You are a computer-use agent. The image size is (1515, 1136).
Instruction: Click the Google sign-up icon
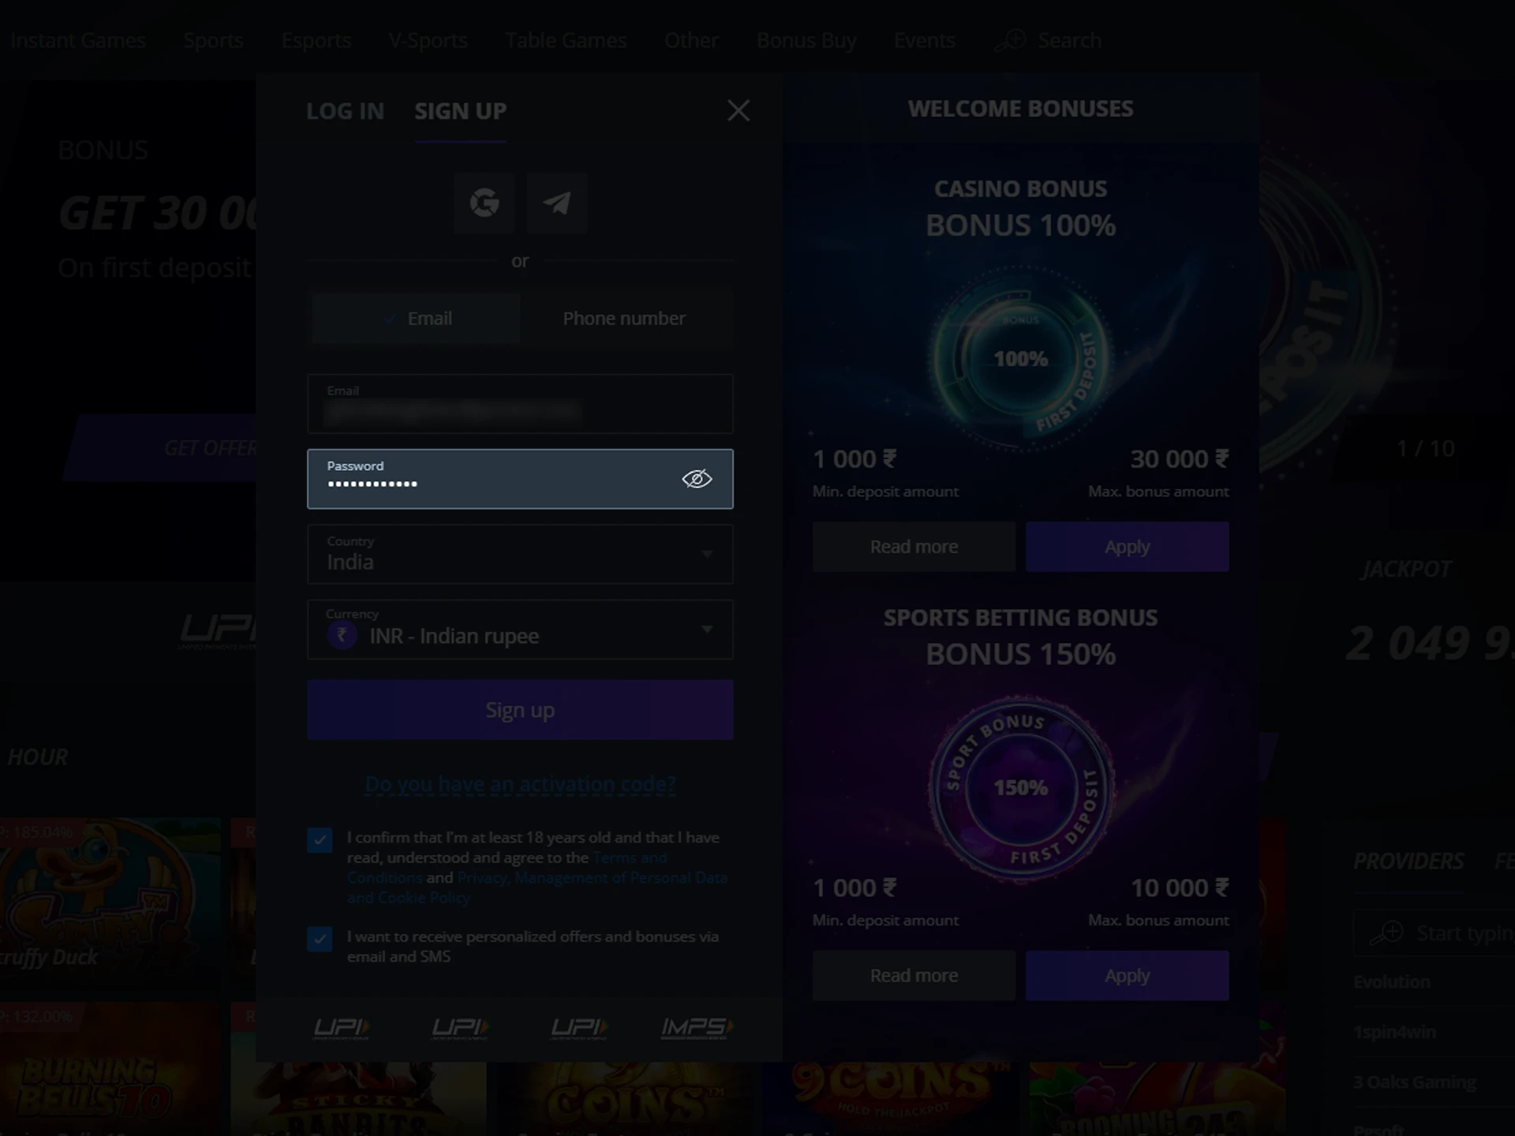(x=484, y=203)
